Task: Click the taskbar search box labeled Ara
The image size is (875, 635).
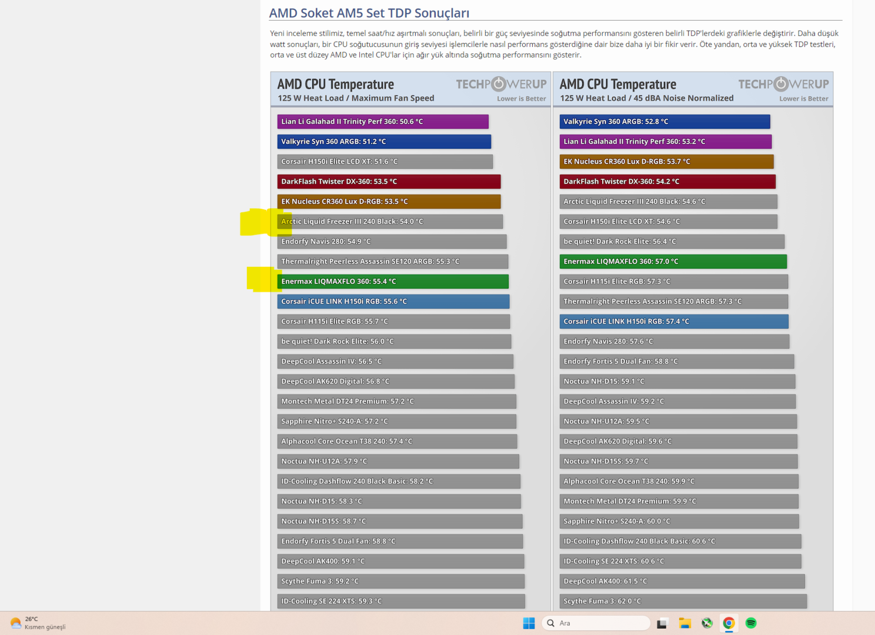Action: pos(596,623)
